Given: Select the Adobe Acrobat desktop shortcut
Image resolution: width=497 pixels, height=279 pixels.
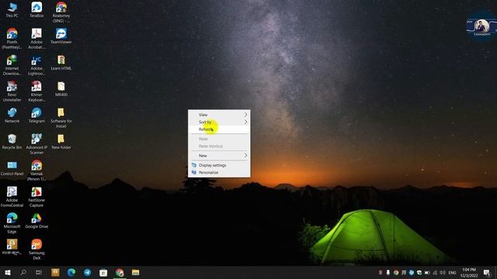Looking at the screenshot, I should [x=36, y=39].
